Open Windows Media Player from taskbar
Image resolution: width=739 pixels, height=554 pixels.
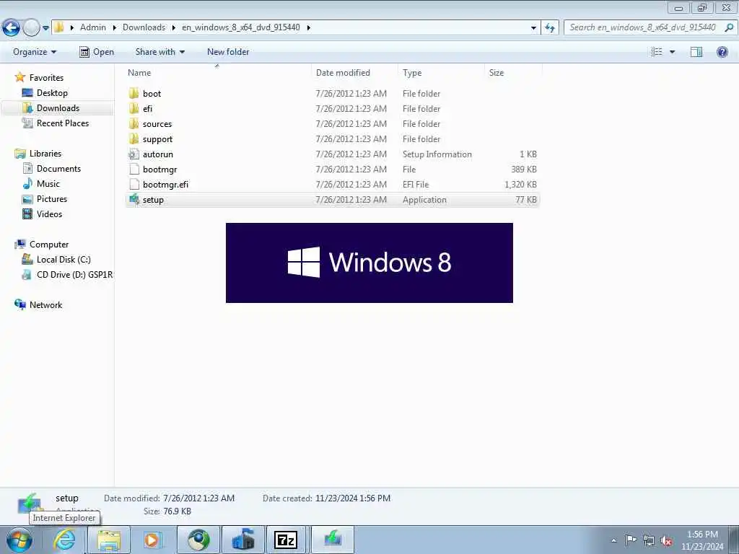pos(153,540)
